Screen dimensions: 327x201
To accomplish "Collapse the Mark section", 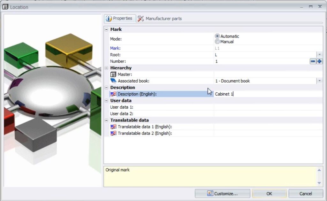I will (106, 29).
